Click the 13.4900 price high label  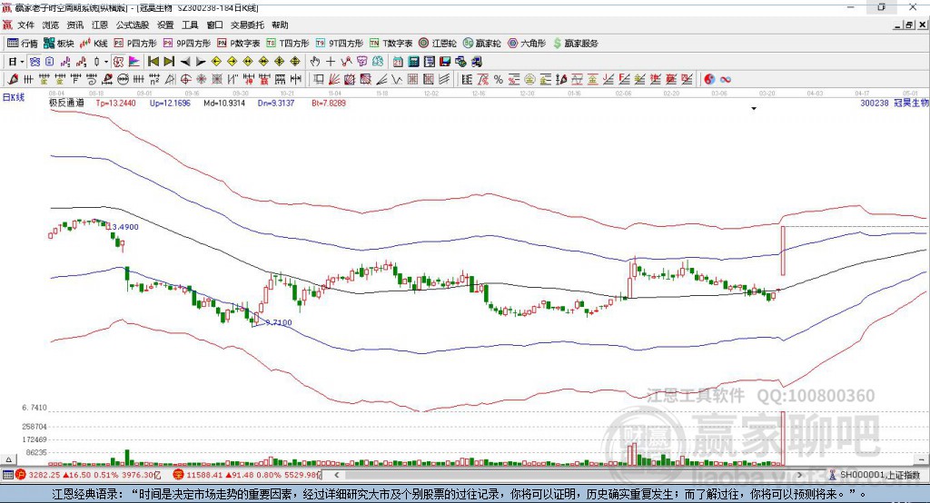tap(124, 227)
